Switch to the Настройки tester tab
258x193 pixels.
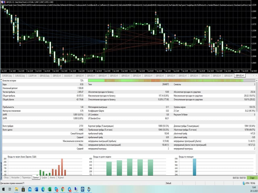(15, 178)
